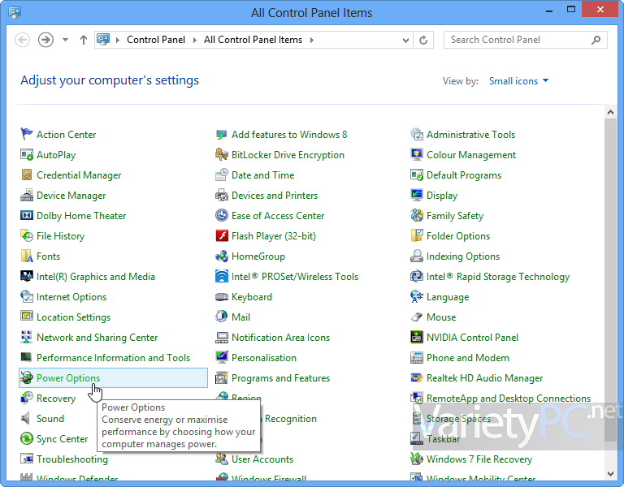Select the Control Panel breadcrumb item
Image resolution: width=624 pixels, height=487 pixels.
(x=156, y=40)
